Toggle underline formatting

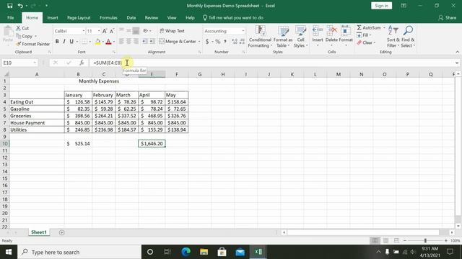coord(71,42)
